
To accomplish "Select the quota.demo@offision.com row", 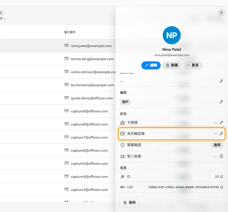I will coord(58,98).
